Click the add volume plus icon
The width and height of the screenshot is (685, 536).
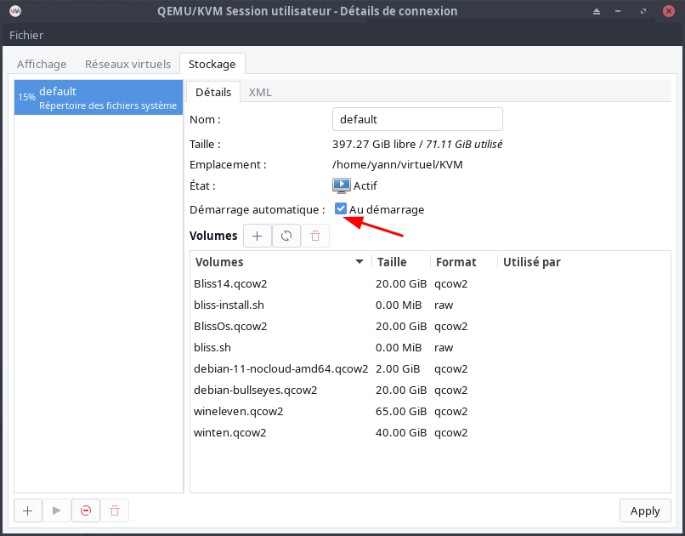pos(258,236)
